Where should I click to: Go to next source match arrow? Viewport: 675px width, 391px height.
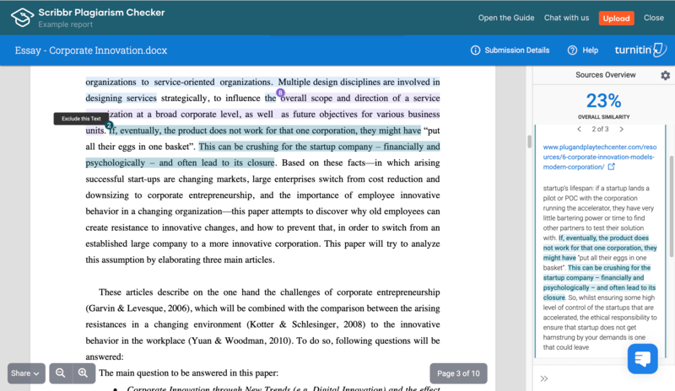621,129
